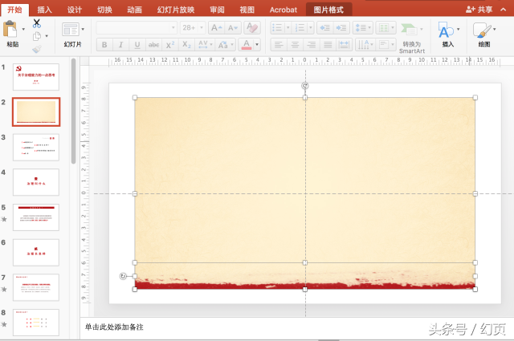Click the Copy icon
This screenshot has width=514, height=341.
click(x=37, y=36)
